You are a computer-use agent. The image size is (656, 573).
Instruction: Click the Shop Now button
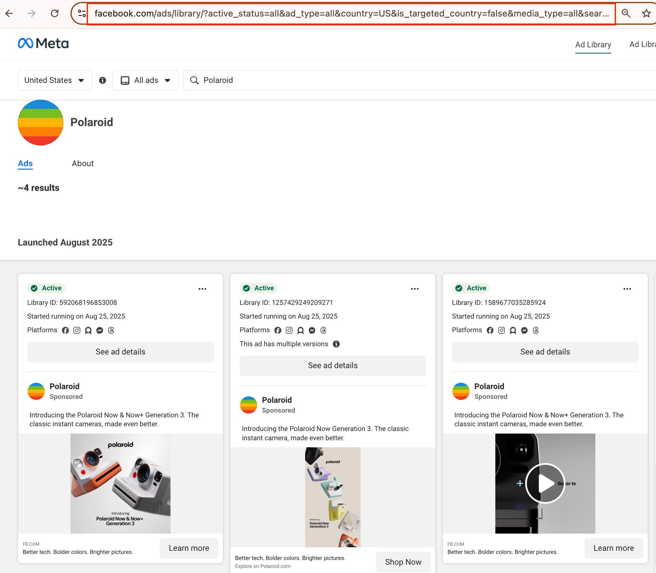coord(403,562)
